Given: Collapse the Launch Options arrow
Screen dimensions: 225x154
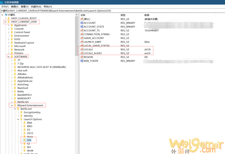Looking at the screenshot, I should [18, 119].
